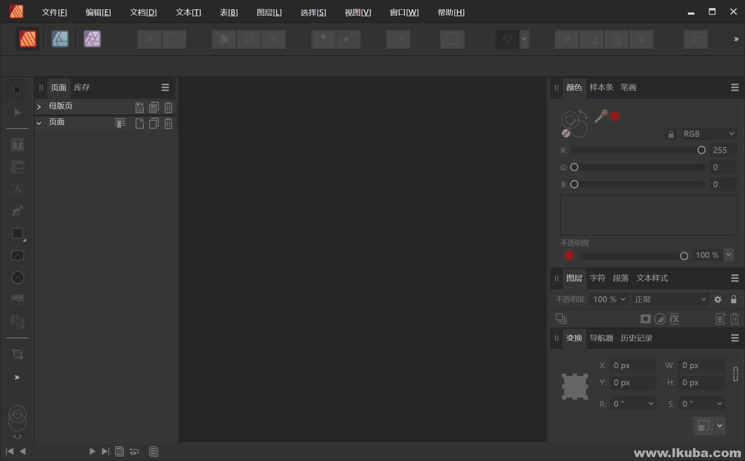This screenshot has height=461, width=745.
Task: Collapse the 页面 pages section
Action: coord(39,122)
